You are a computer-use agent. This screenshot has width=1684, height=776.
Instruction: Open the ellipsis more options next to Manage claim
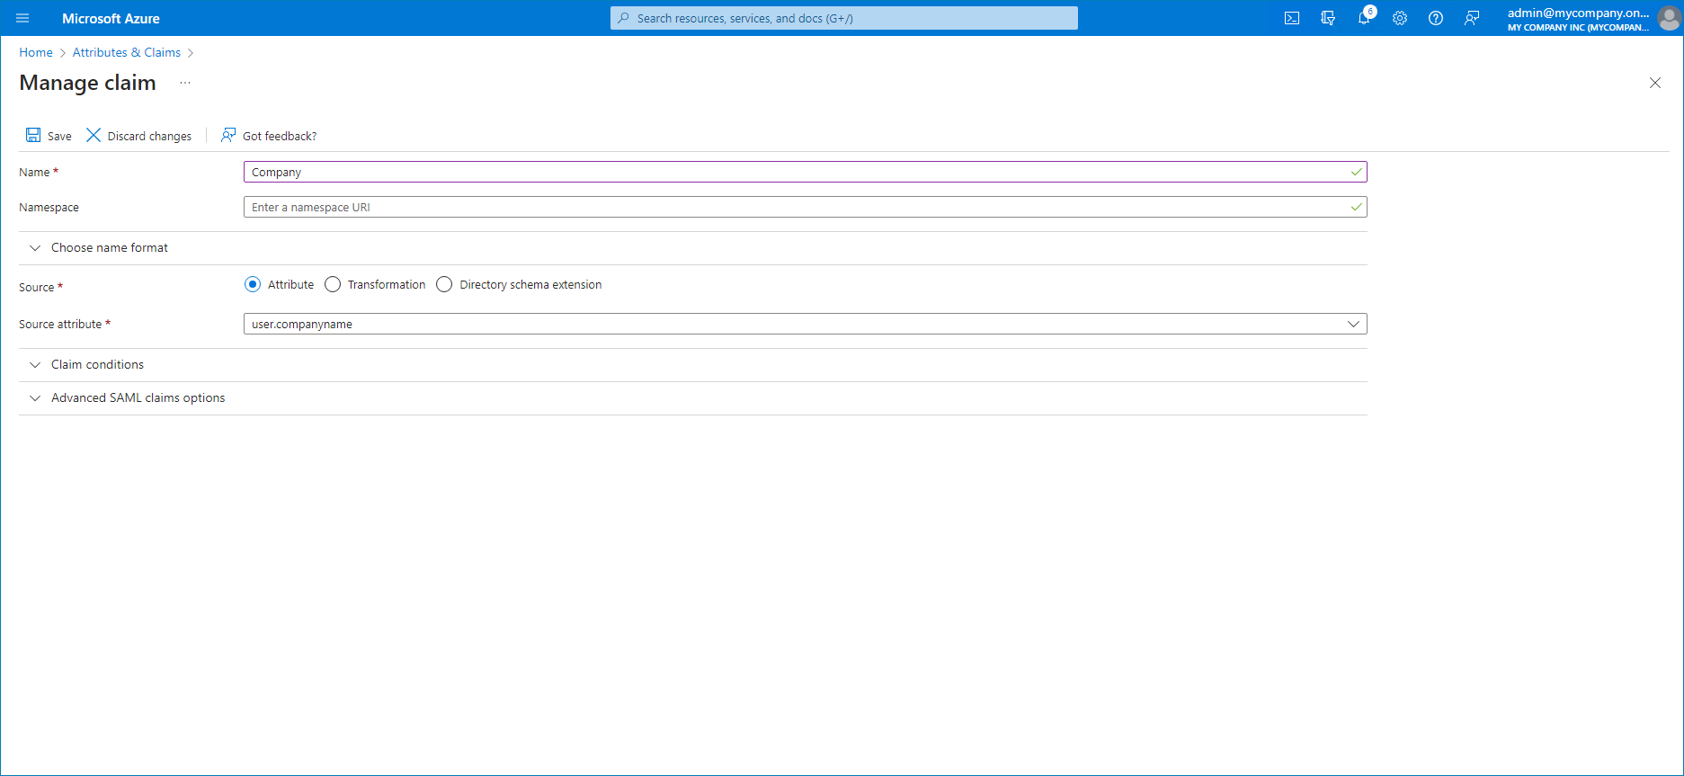185,83
